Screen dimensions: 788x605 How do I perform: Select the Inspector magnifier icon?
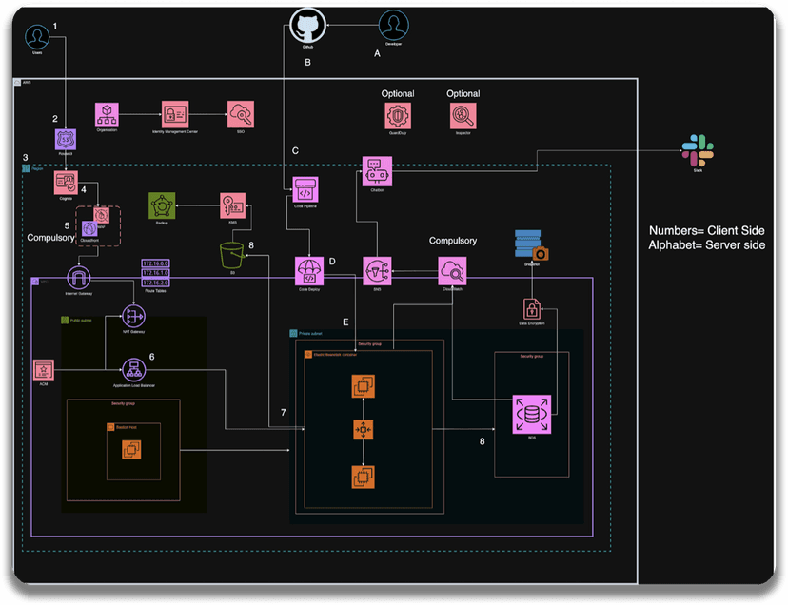[463, 116]
